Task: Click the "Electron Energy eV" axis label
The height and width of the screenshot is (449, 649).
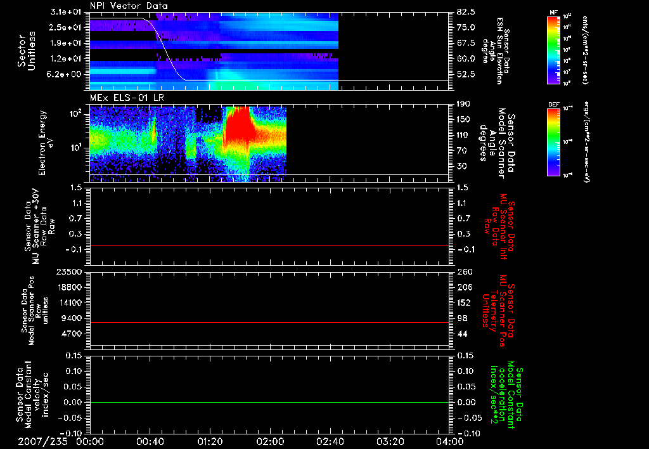Action: (46, 143)
